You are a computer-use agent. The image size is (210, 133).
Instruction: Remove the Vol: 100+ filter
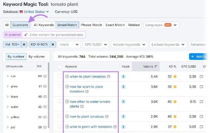[24, 45]
